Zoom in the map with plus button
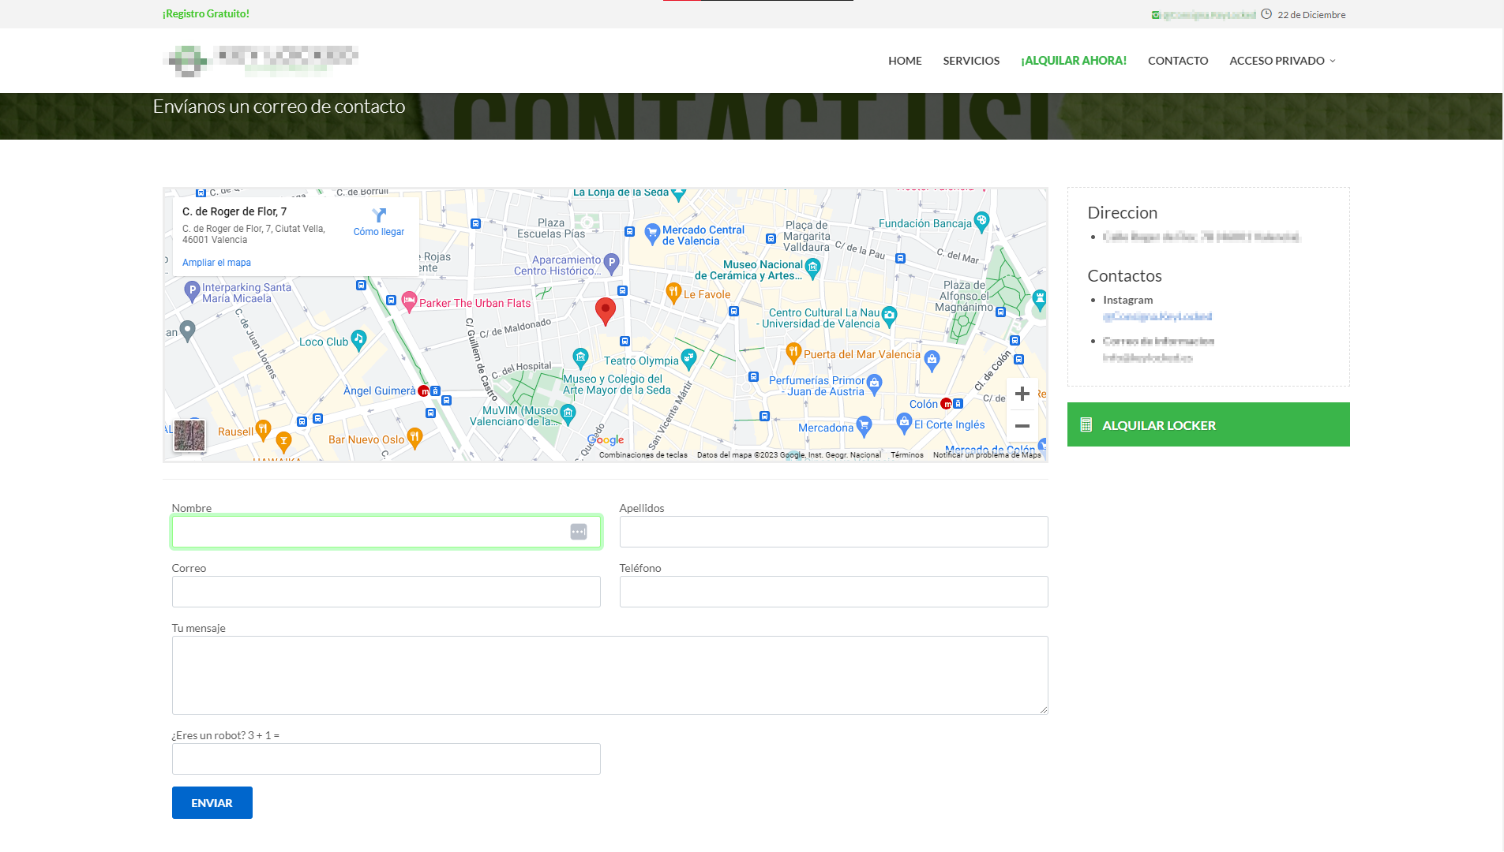This screenshot has width=1504, height=852. tap(1022, 394)
